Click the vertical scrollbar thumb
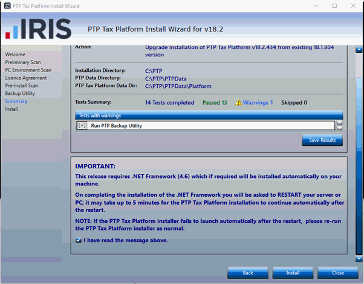Viewport: 364px width, 284px height. pos(359,166)
